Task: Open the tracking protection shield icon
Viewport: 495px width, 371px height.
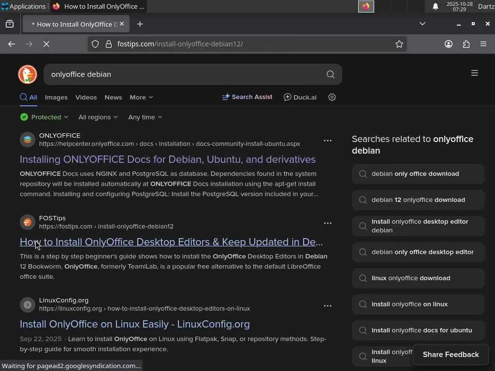Action: pos(95,44)
